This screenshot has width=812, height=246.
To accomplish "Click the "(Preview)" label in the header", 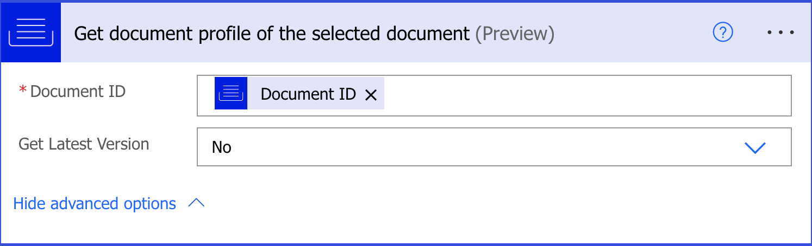I will point(515,34).
